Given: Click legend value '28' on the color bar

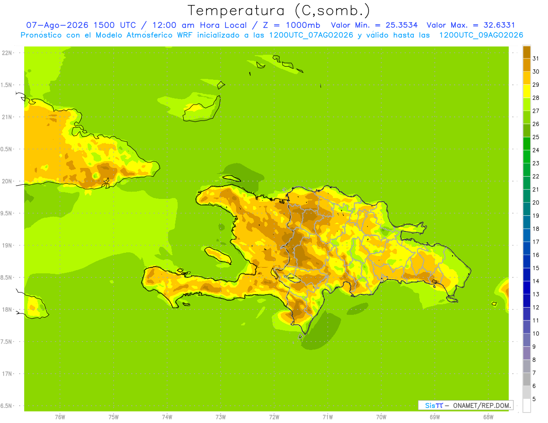Looking at the screenshot, I should [536, 98].
